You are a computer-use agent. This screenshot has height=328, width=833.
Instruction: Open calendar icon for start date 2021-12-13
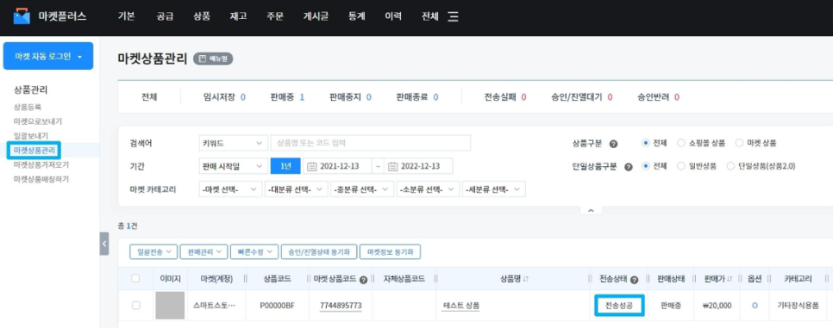point(312,166)
